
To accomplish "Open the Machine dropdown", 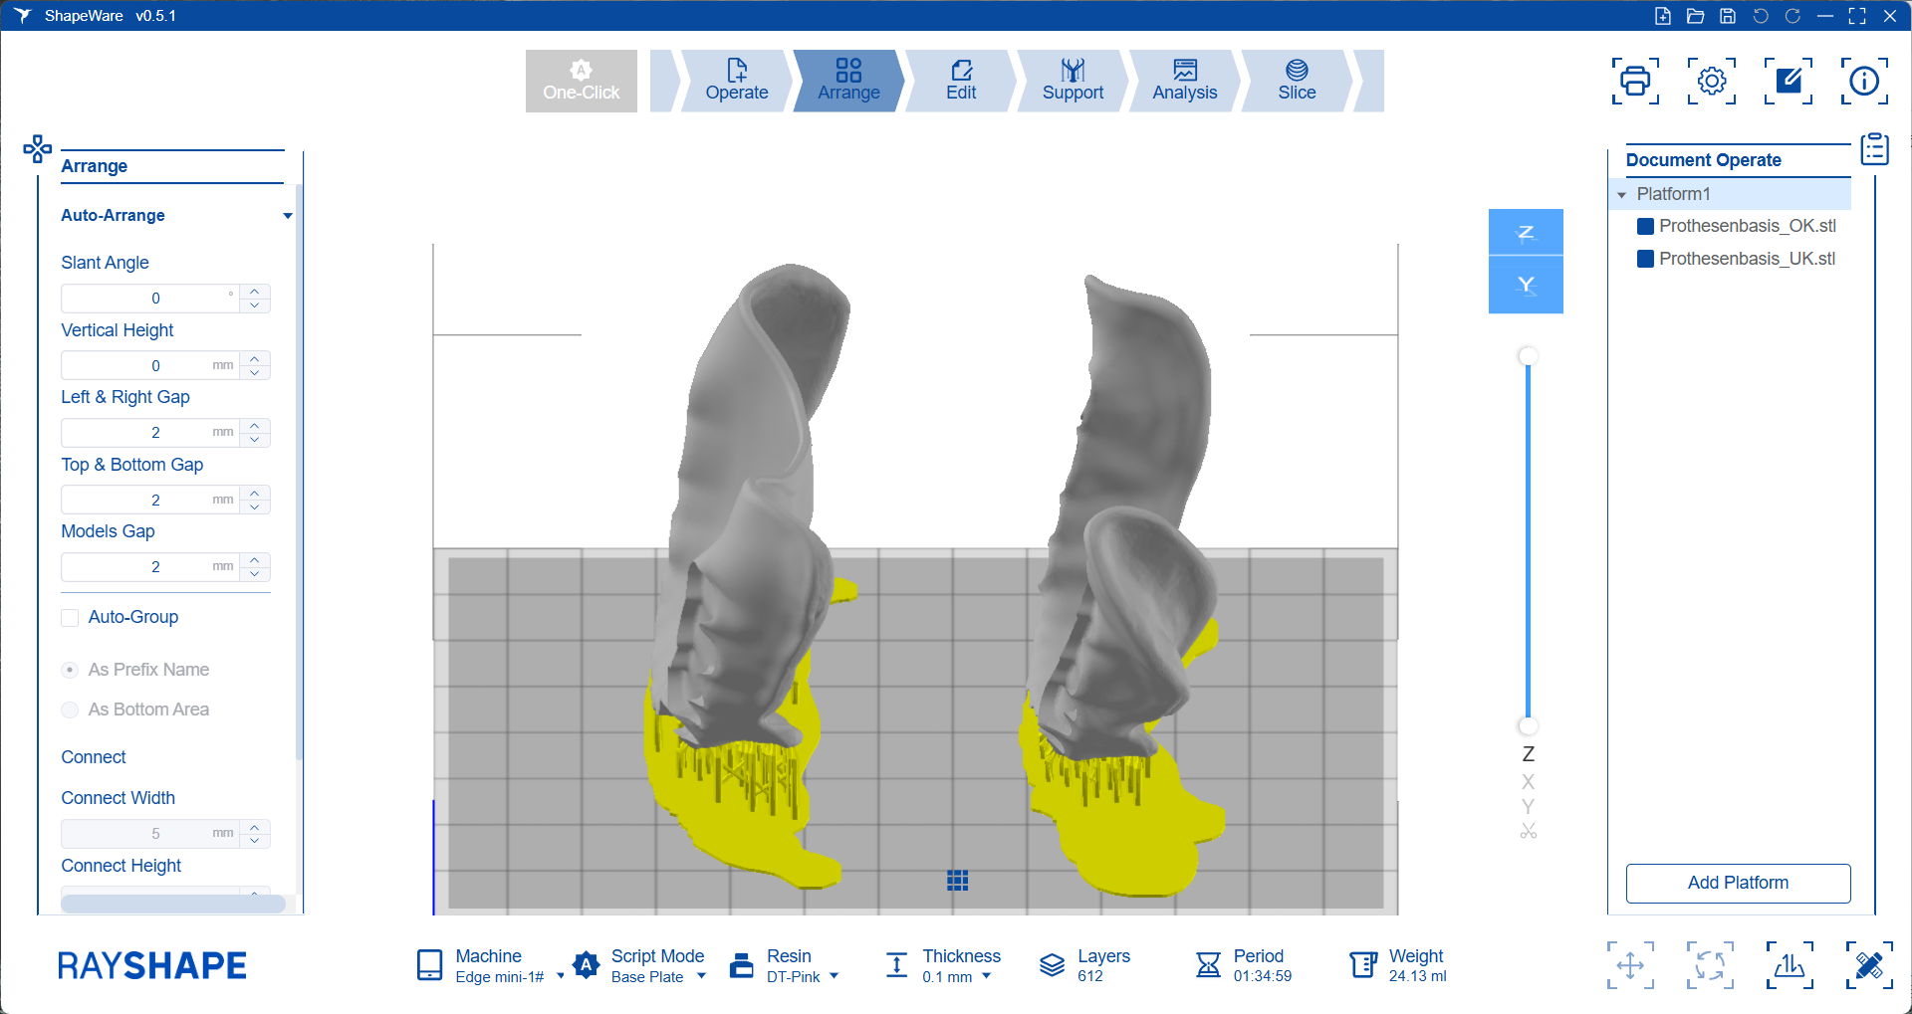I will coord(560,977).
